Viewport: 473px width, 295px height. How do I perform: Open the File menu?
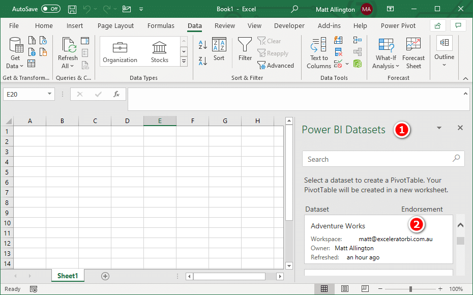click(14, 26)
